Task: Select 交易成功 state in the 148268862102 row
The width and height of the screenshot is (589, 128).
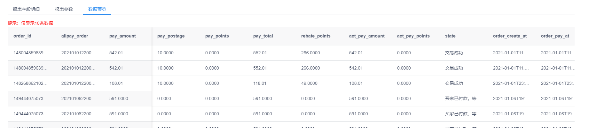Action: tap(454, 83)
